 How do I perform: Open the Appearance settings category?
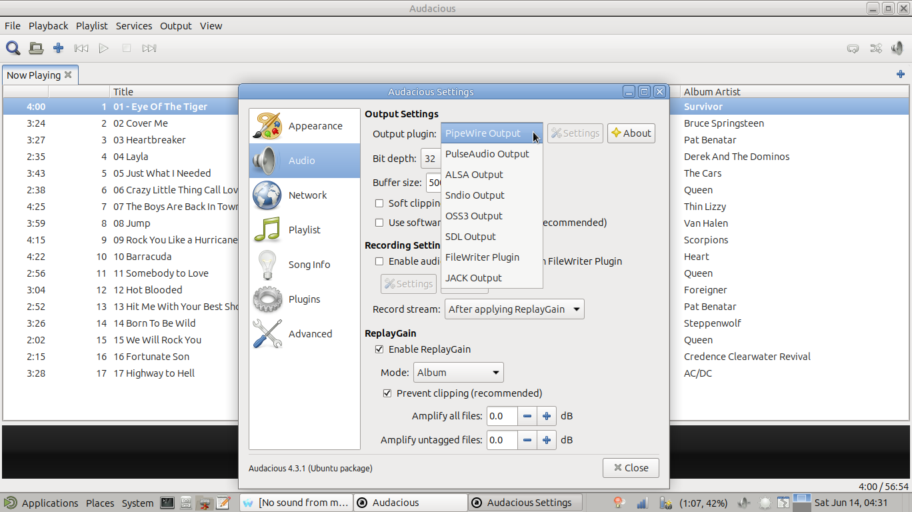[x=305, y=126]
